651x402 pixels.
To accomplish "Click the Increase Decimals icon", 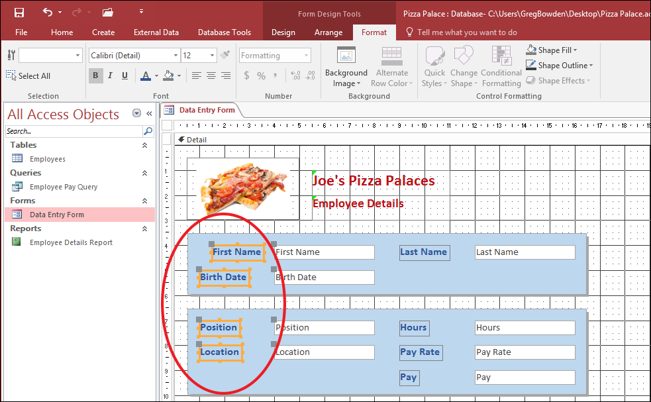I will click(295, 75).
